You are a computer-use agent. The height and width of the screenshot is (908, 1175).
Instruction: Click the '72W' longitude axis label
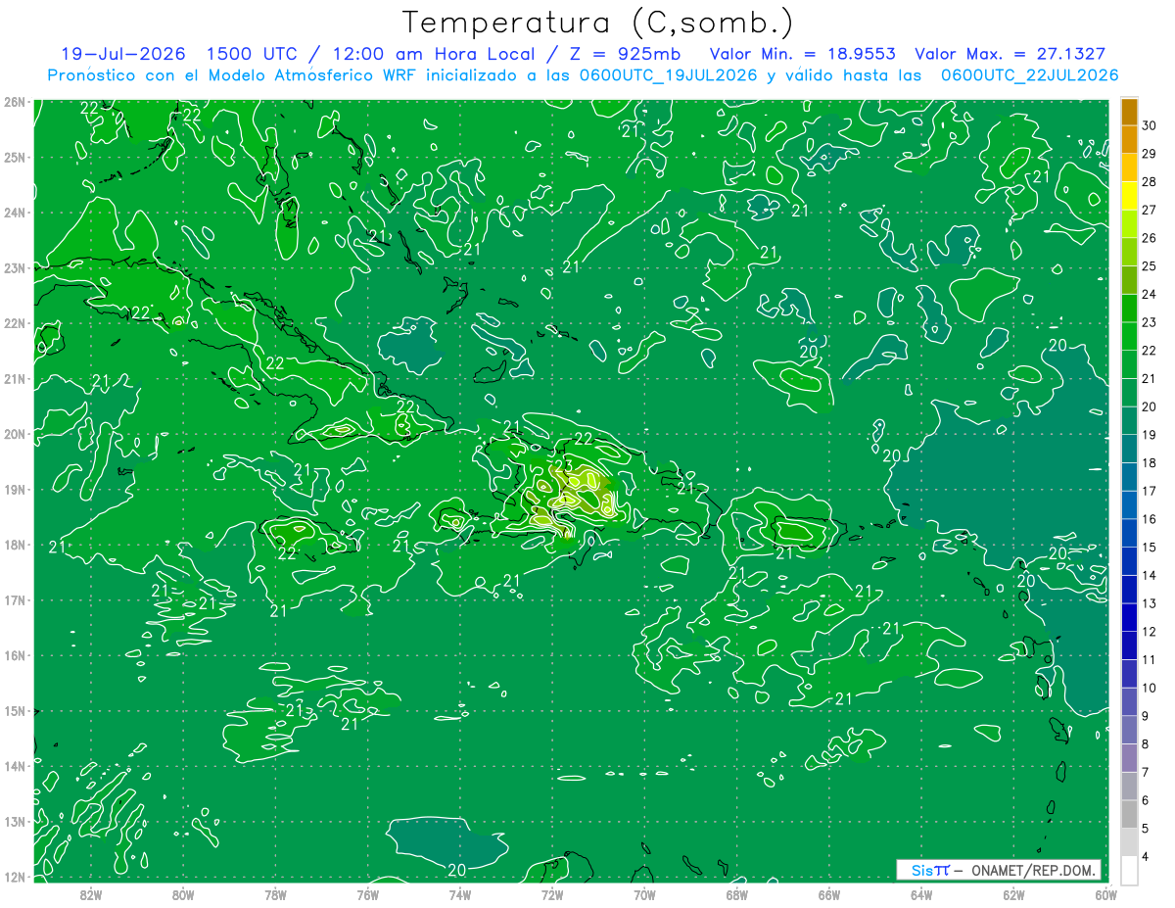tap(552, 895)
